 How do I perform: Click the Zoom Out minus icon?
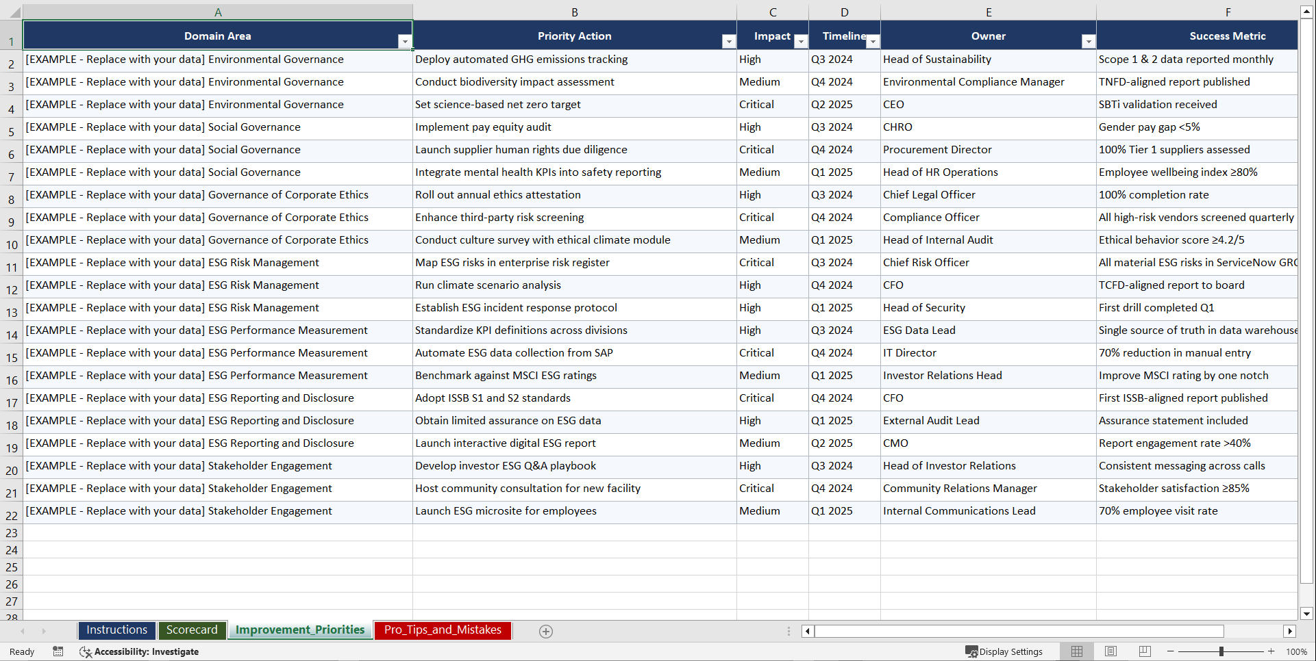point(1170,651)
